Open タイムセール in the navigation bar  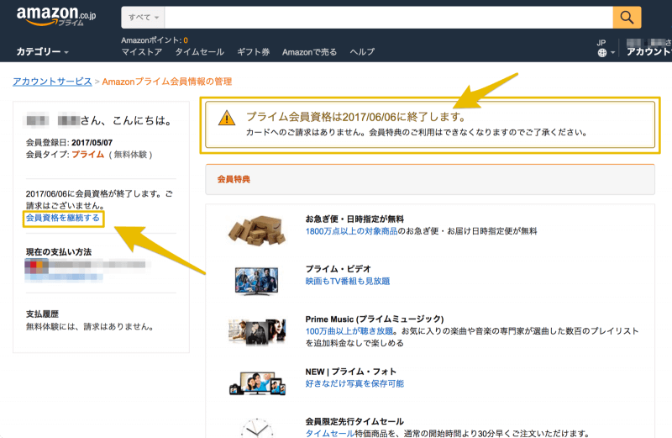click(199, 52)
